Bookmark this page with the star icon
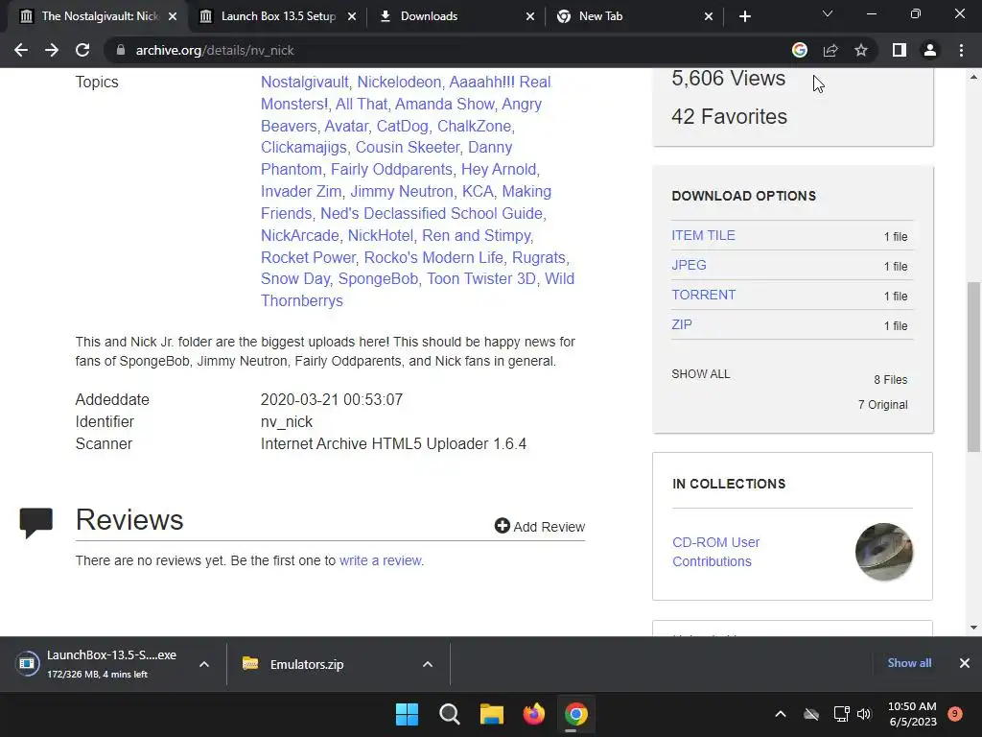This screenshot has height=737, width=982. tap(861, 50)
